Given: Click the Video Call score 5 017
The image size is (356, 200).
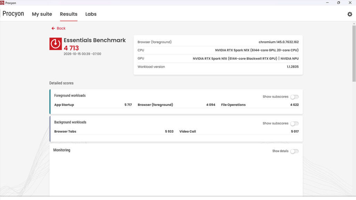Looking at the screenshot, I should [295, 132].
